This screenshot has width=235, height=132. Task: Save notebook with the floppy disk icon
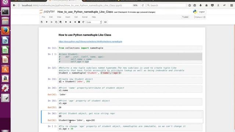point(41,22)
